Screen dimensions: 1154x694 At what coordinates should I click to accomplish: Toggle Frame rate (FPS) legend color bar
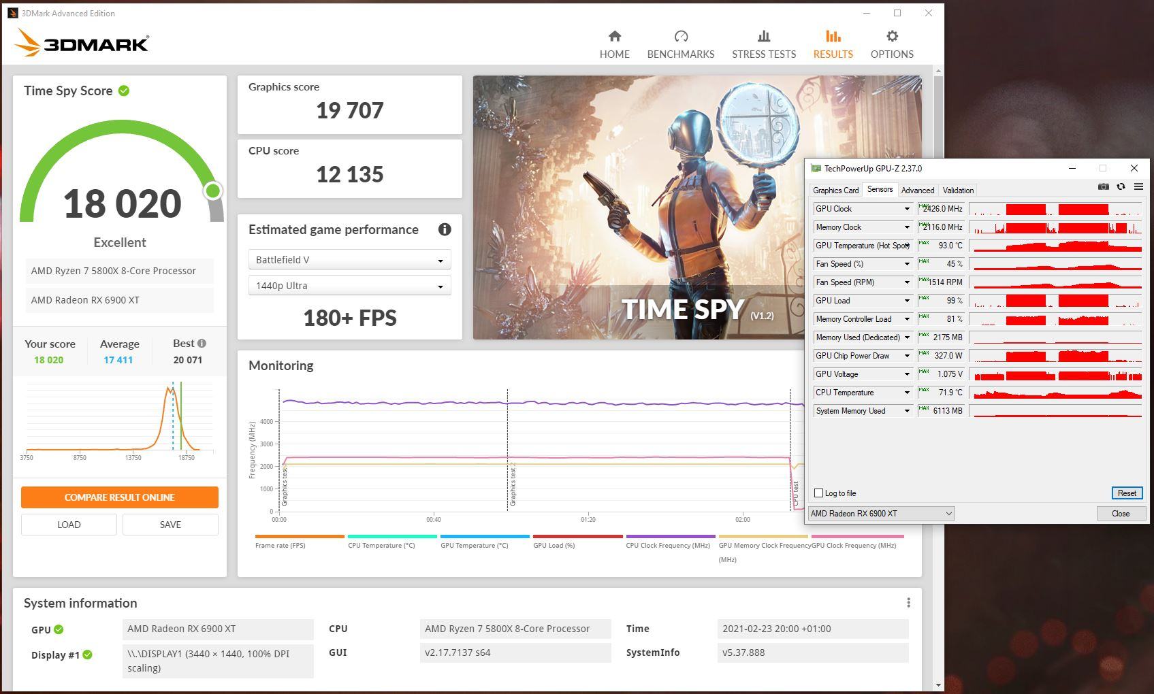coord(300,536)
